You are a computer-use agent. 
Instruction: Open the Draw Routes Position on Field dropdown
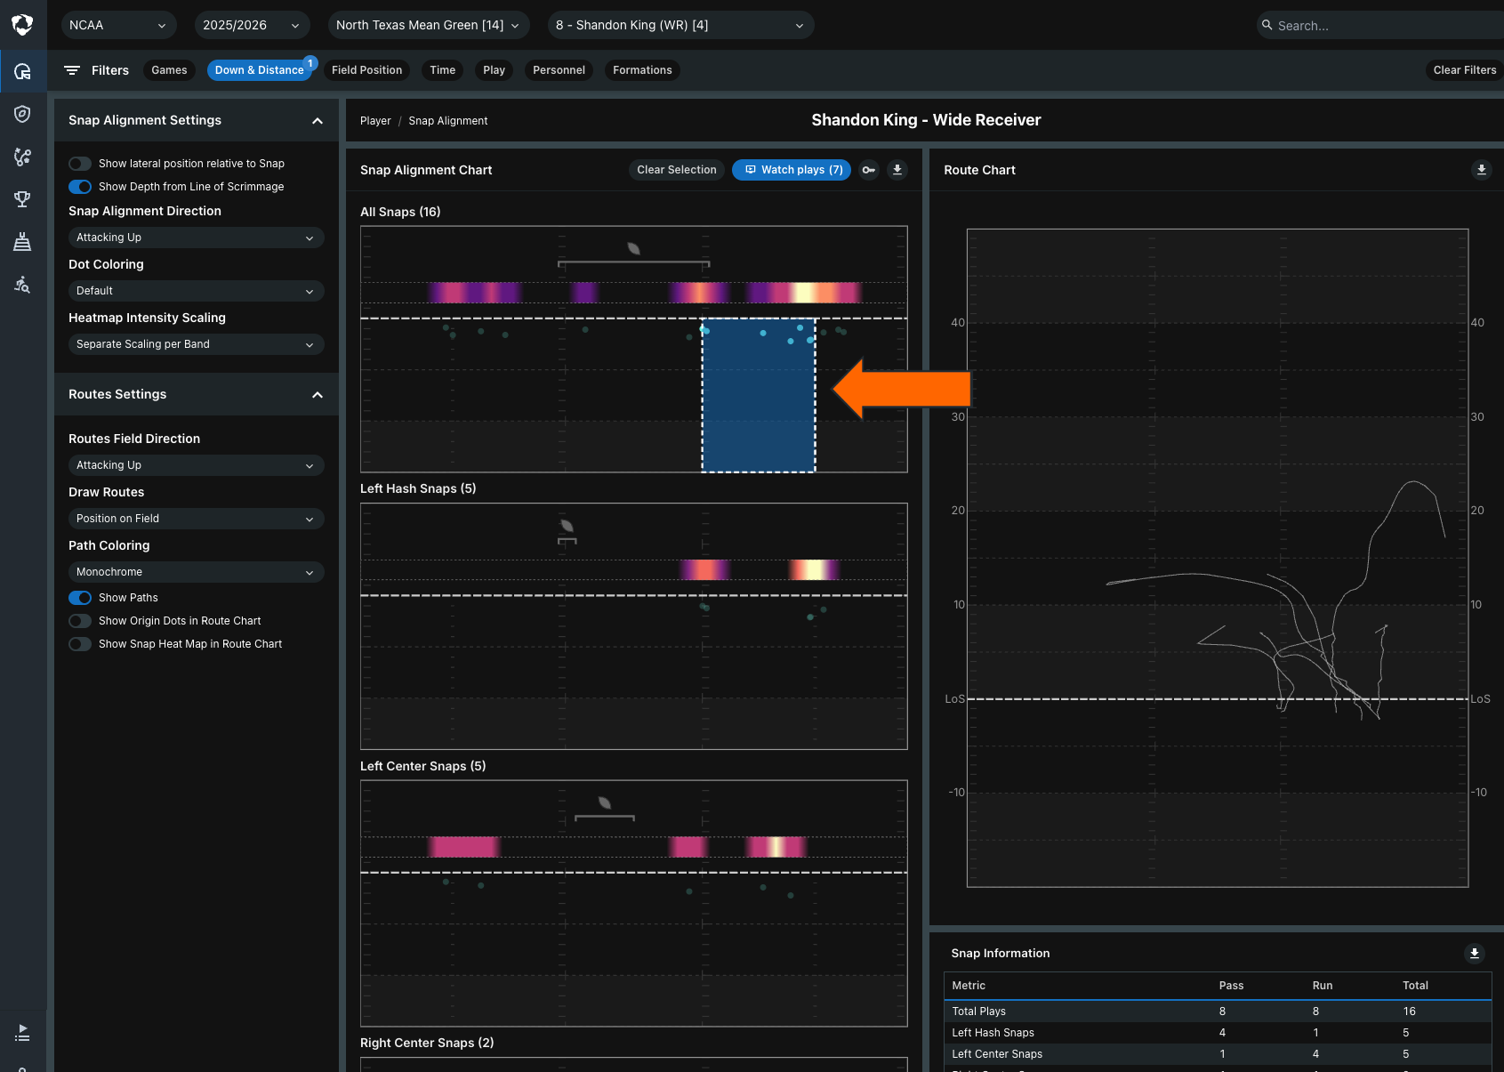[196, 519]
